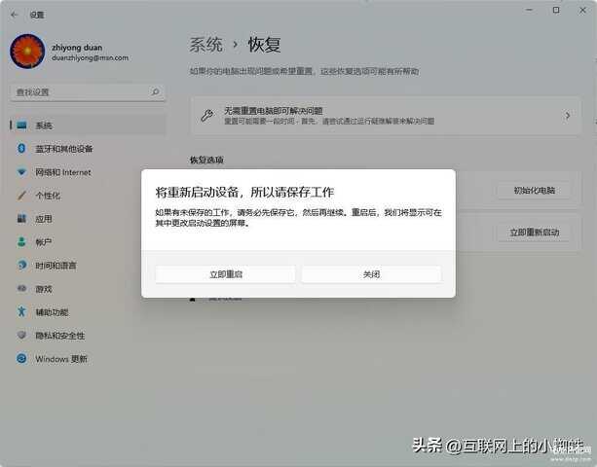Image resolution: width=597 pixels, height=467 pixels.
Task: Click the apps icon in sidebar
Action: (x=21, y=218)
